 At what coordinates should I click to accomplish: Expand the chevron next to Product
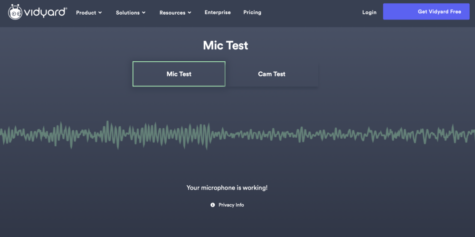click(100, 13)
